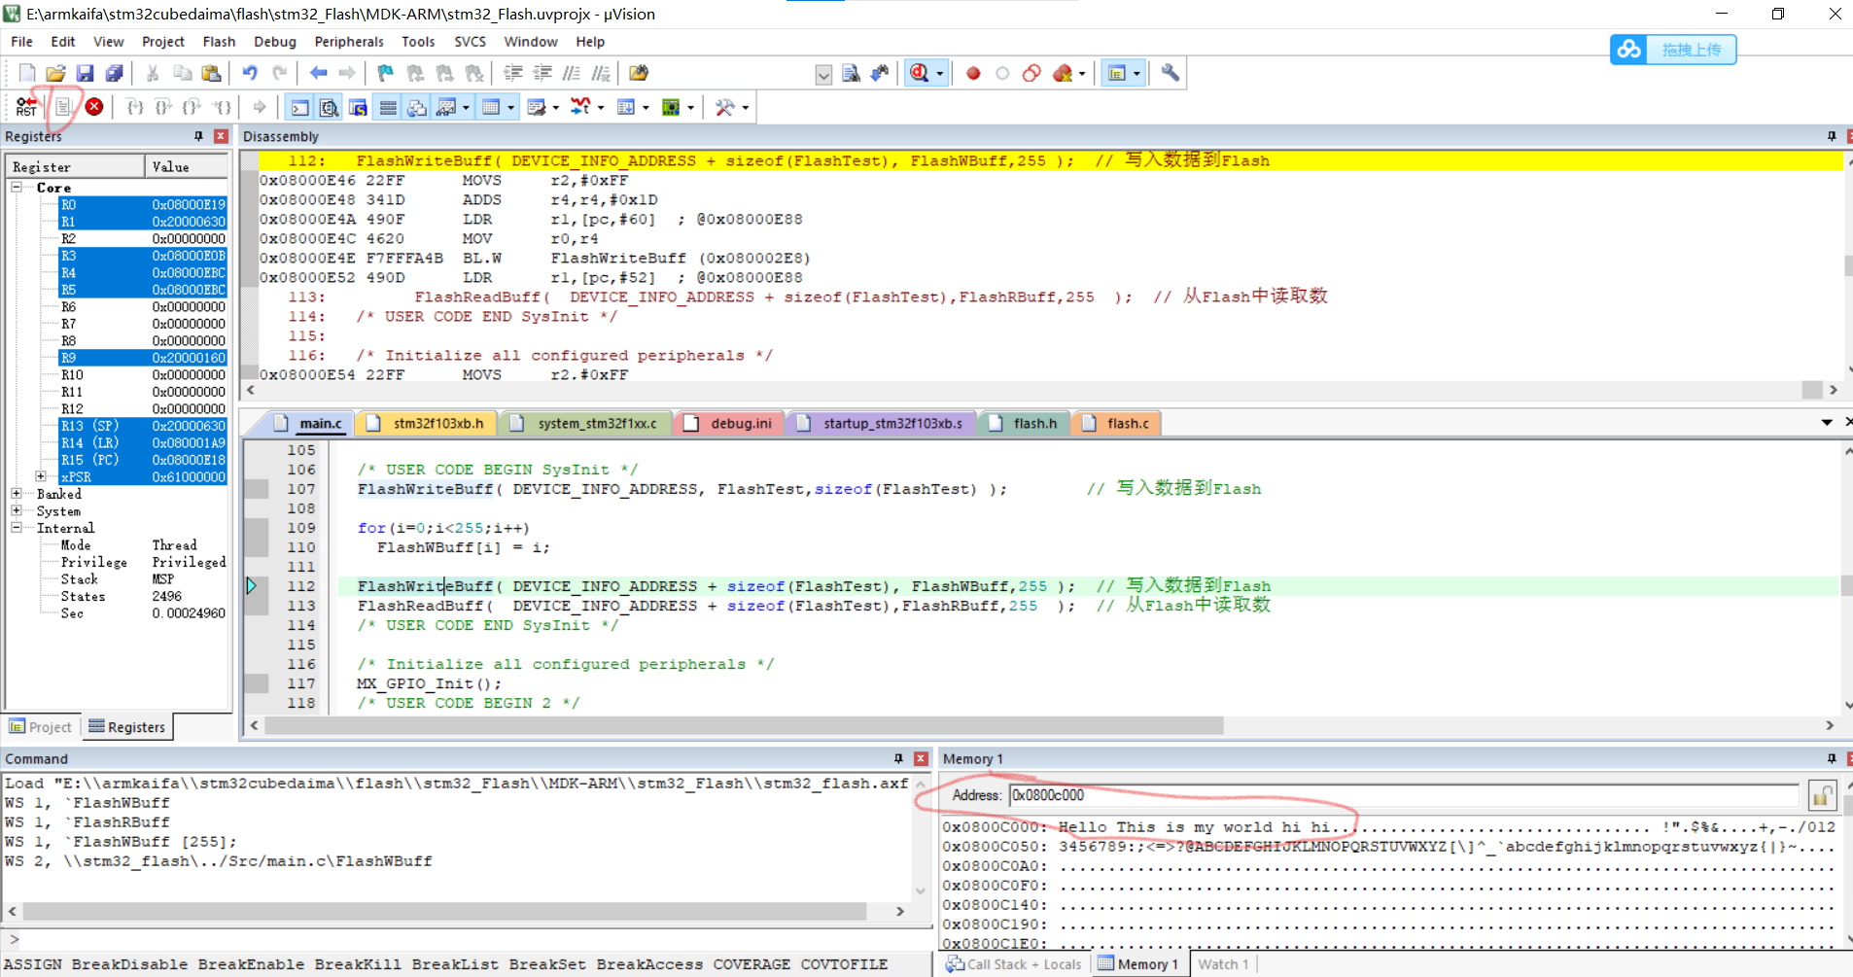Switch to the flash.c tab

point(1116,423)
